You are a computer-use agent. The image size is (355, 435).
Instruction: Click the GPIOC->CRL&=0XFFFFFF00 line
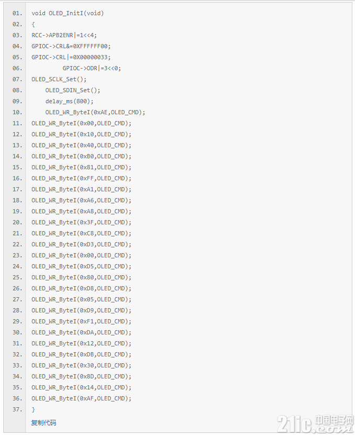pyautogui.click(x=71, y=46)
